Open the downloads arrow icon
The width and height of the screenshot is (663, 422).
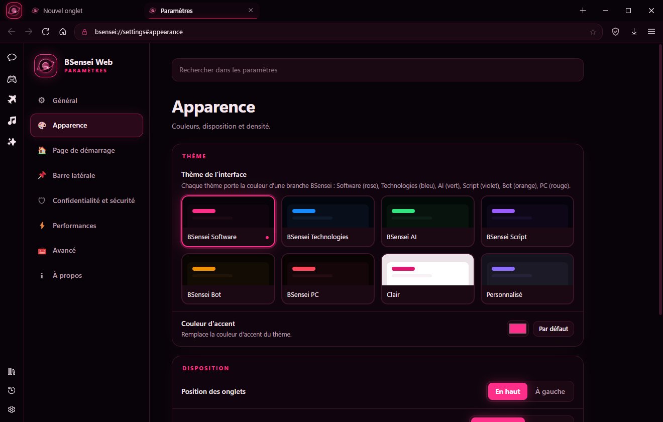[634, 32]
